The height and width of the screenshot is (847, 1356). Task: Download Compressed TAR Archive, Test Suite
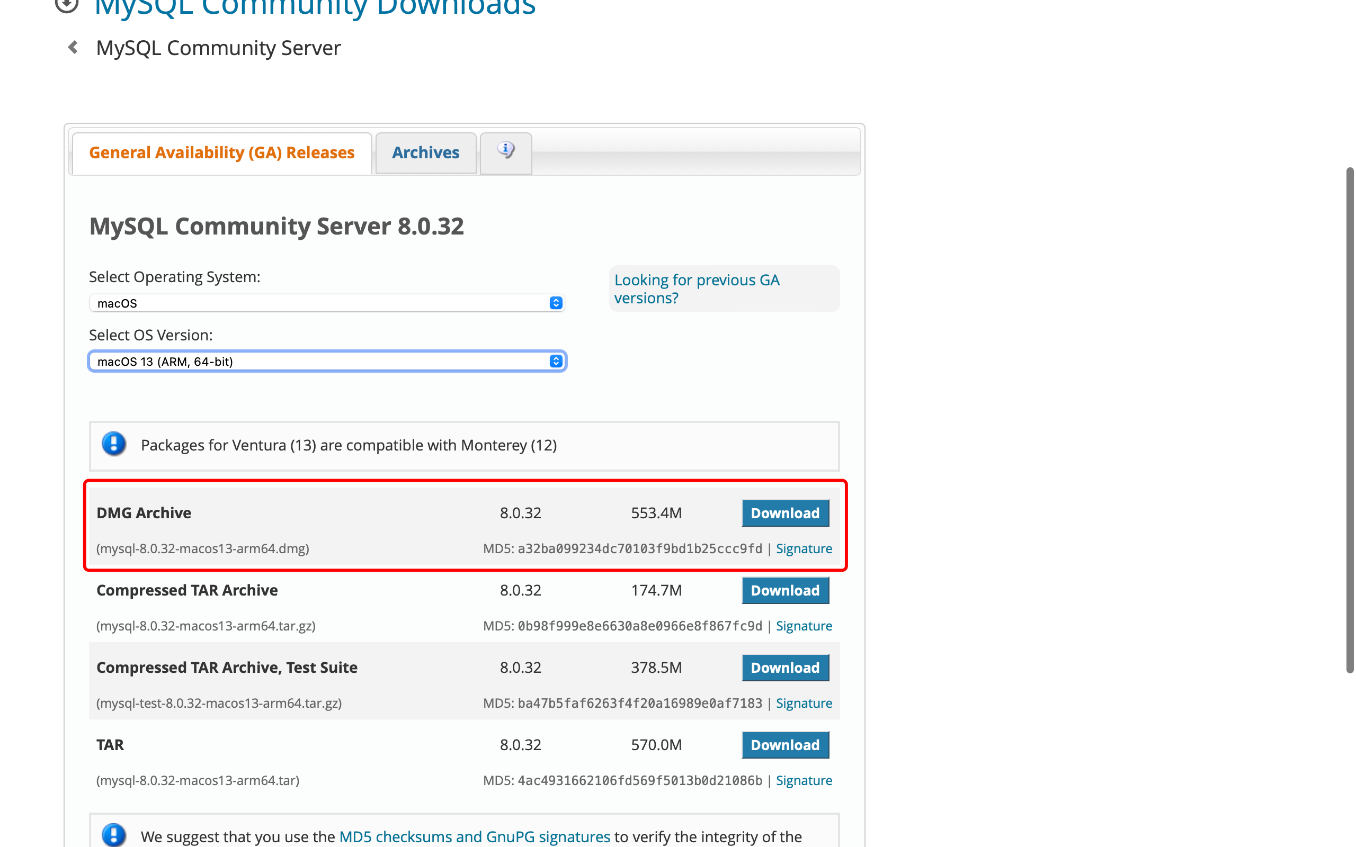click(784, 668)
